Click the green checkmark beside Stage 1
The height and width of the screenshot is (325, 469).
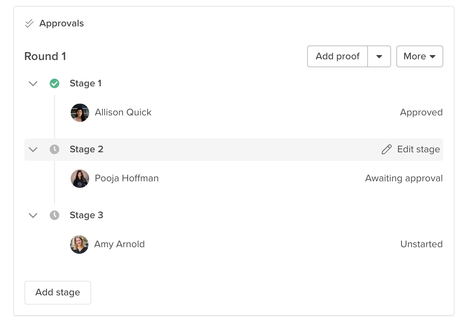(x=54, y=83)
